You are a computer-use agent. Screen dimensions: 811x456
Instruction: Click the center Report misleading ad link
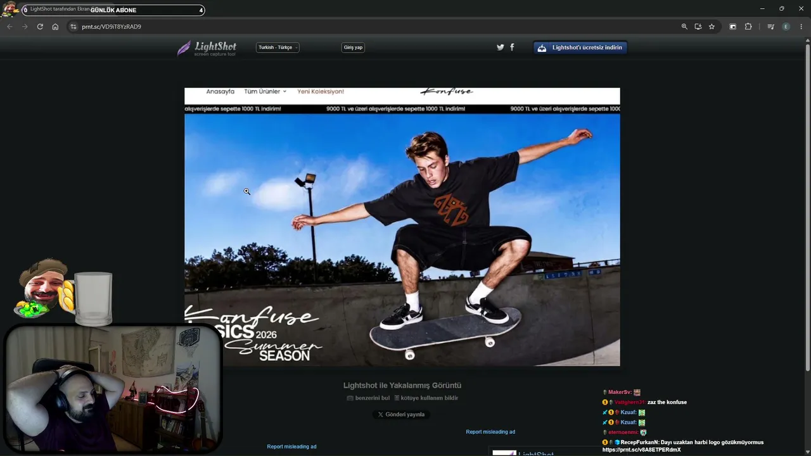(x=490, y=432)
